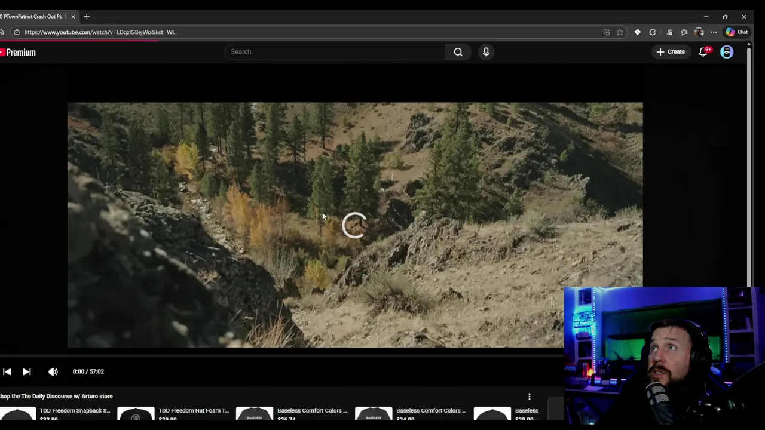This screenshot has height=430, width=765.
Task: Open the TDD Freedom Snapback product link
Action: pos(75,411)
